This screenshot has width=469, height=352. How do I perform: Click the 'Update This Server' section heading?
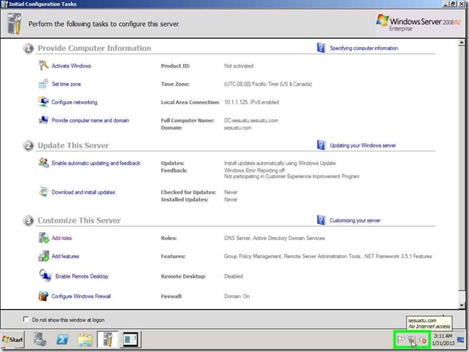73,145
